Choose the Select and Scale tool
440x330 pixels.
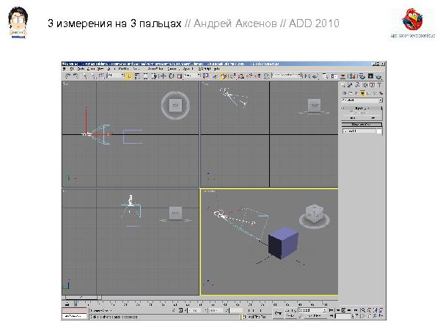[180, 76]
